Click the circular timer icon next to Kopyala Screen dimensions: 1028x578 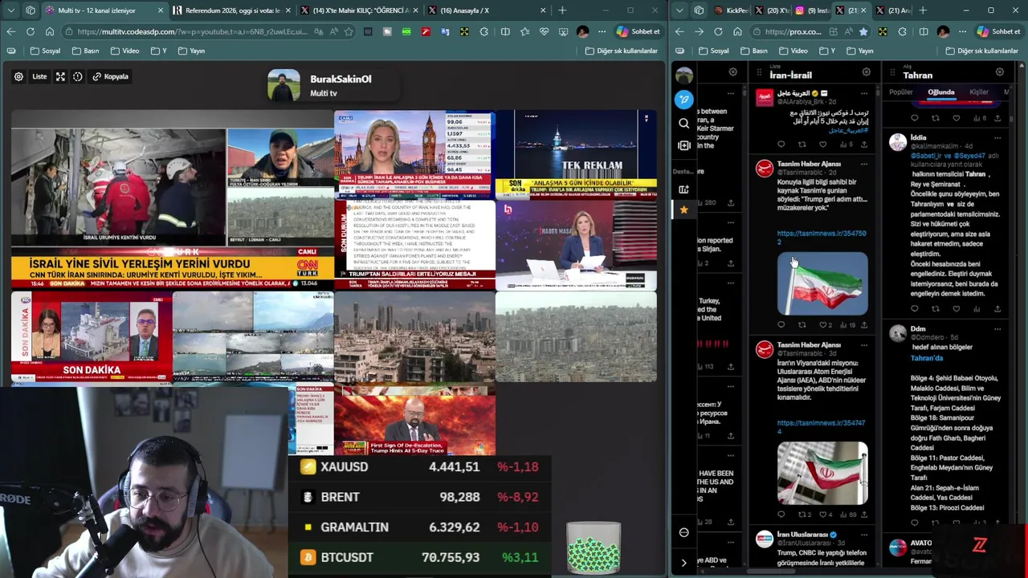(78, 76)
